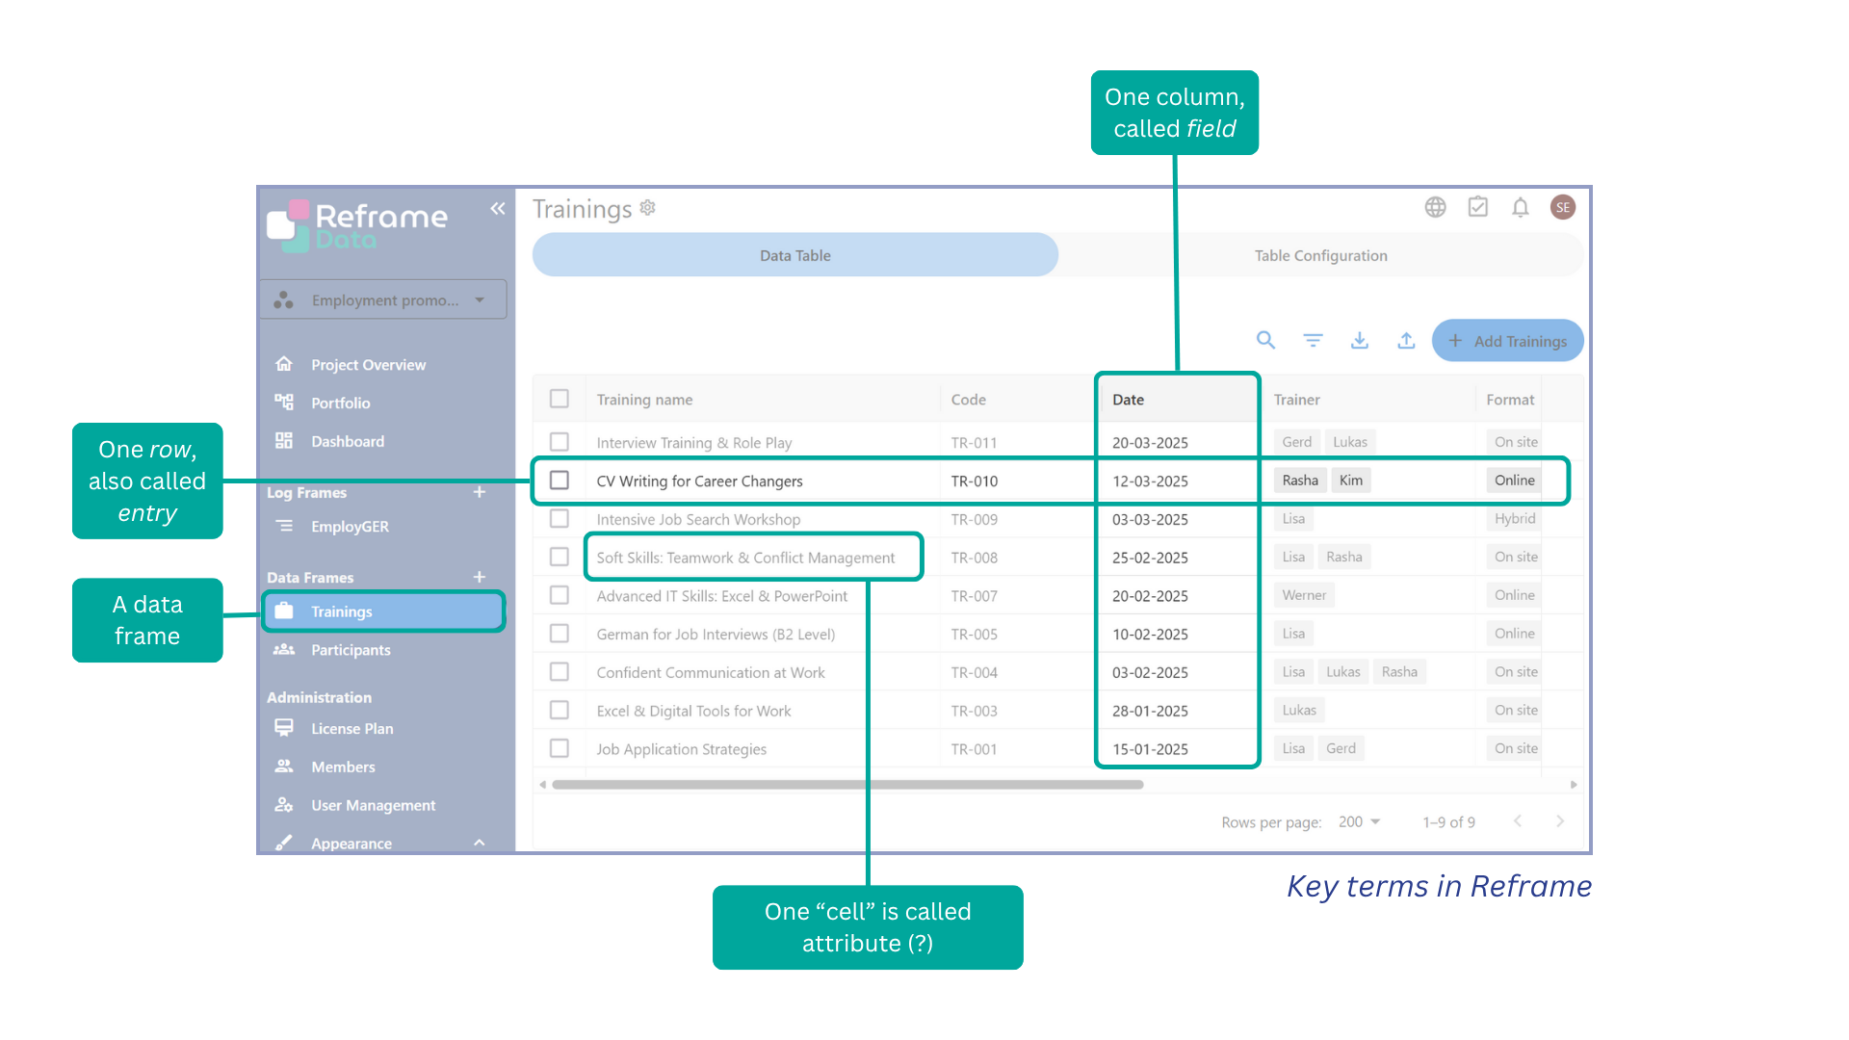Click the upload data icon
The image size is (1849, 1040).
[1406, 340]
